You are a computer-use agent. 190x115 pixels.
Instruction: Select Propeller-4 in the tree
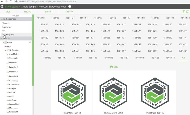point(13,76)
